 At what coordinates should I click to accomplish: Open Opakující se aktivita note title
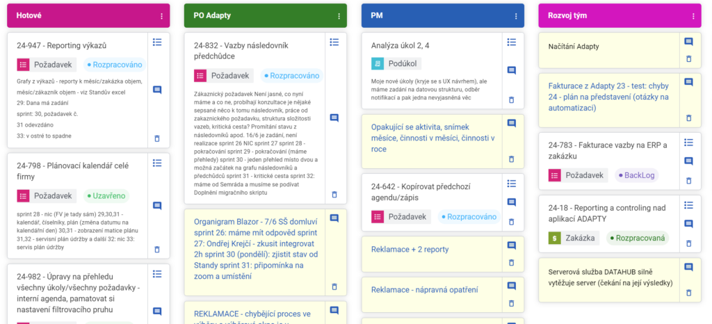point(432,138)
